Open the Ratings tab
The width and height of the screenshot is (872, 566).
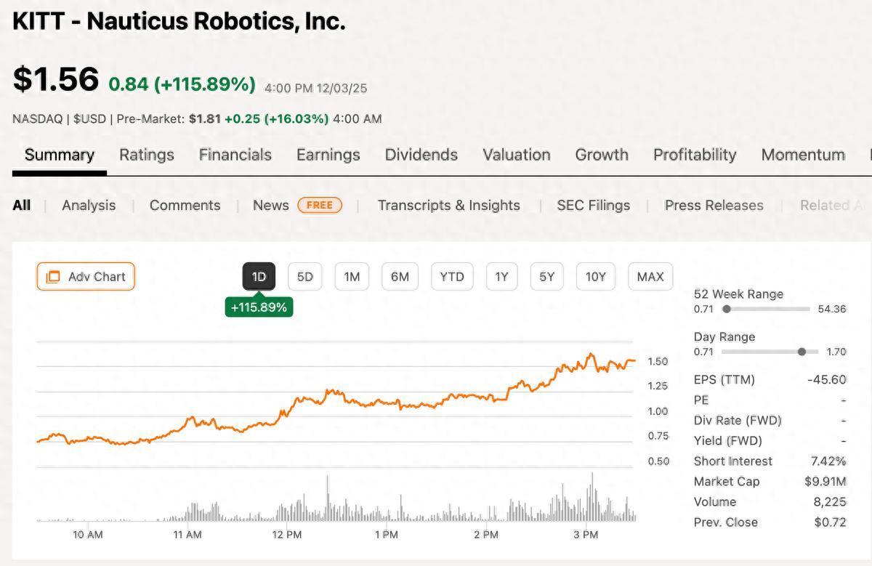147,155
